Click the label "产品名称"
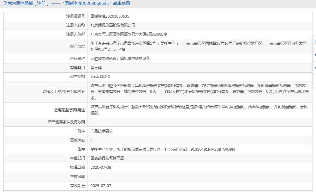Screen dimensions: 316x192 point(77,58)
